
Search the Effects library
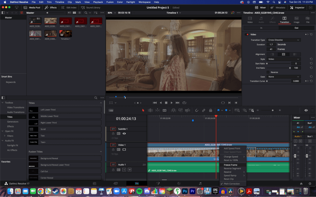(96, 98)
